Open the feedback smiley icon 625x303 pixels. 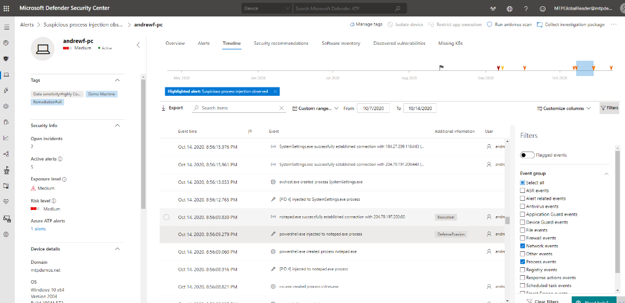[542, 9]
